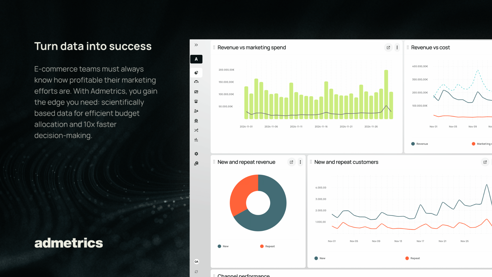492x277 pixels.
Task: Click the refresh/sync icon at sidebar bottom
Action: (196, 271)
